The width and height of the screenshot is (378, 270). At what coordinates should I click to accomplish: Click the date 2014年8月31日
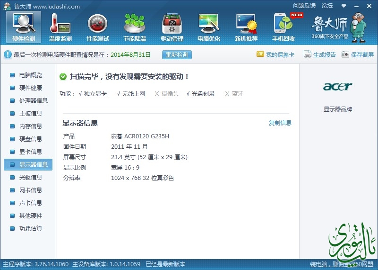coord(130,55)
